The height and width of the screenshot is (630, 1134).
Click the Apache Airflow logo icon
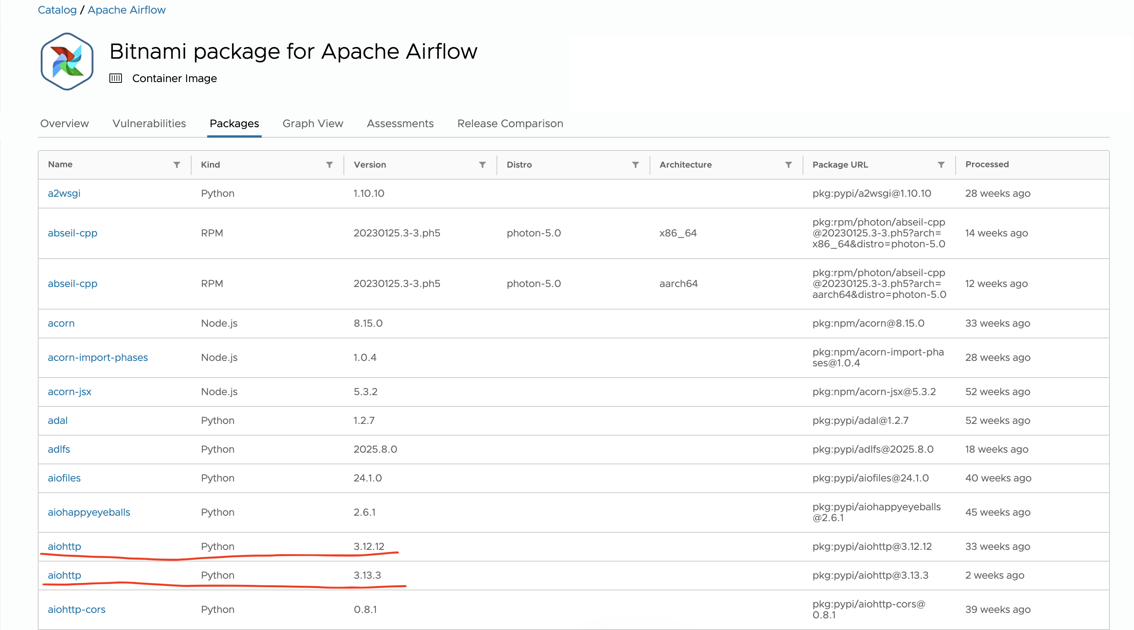[x=67, y=61]
